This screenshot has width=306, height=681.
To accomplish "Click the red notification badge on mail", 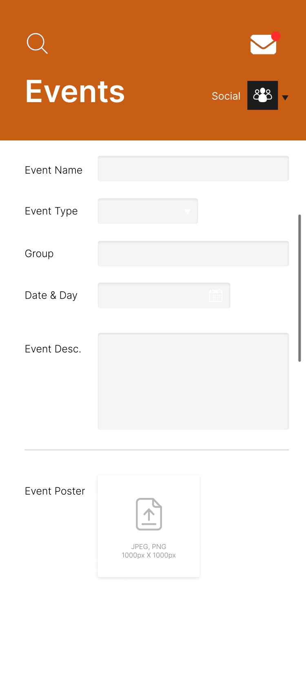I will (x=276, y=36).
